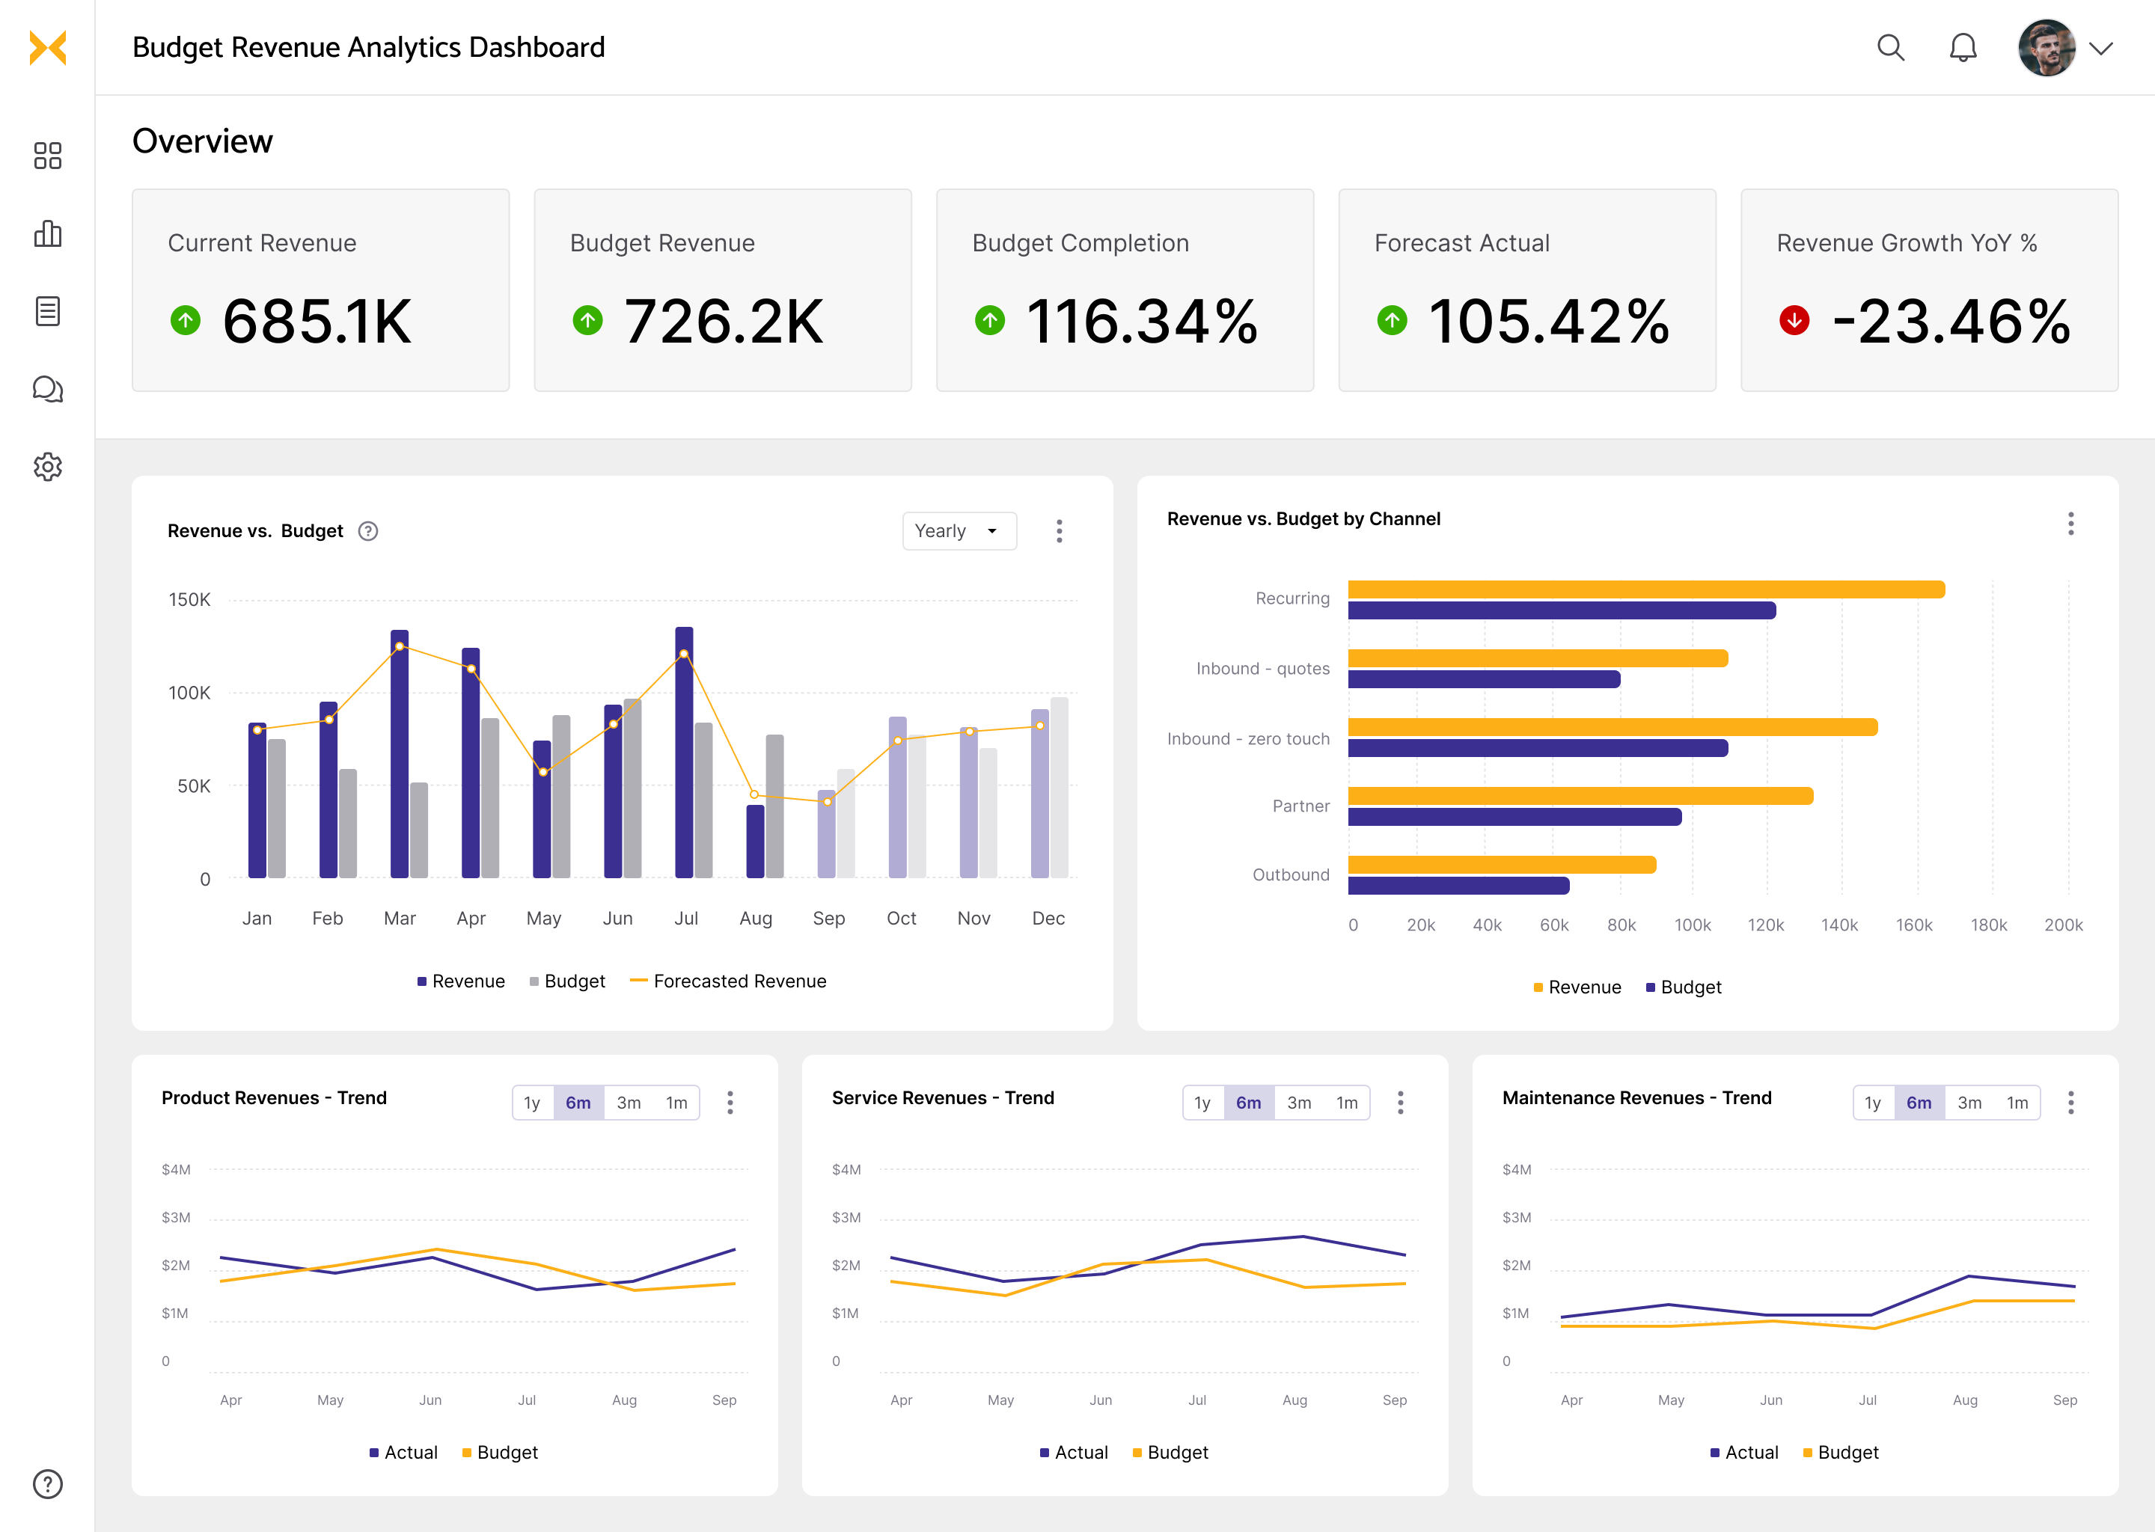Click the Current Revenue KPI card
Screen dimensions: 2155x1532
pyautogui.click(x=321, y=290)
